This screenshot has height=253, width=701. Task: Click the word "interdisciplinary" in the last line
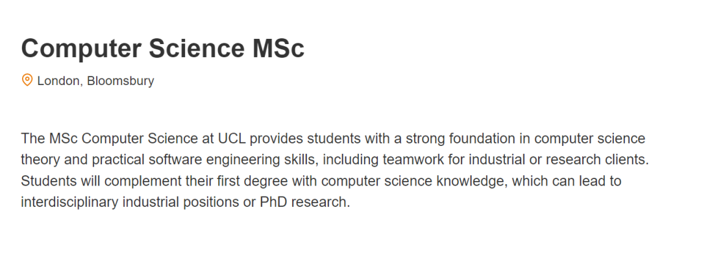[x=69, y=202]
